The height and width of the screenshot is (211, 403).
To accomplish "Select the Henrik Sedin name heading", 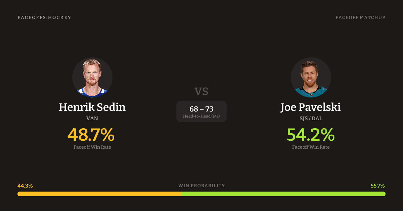I will (92, 107).
